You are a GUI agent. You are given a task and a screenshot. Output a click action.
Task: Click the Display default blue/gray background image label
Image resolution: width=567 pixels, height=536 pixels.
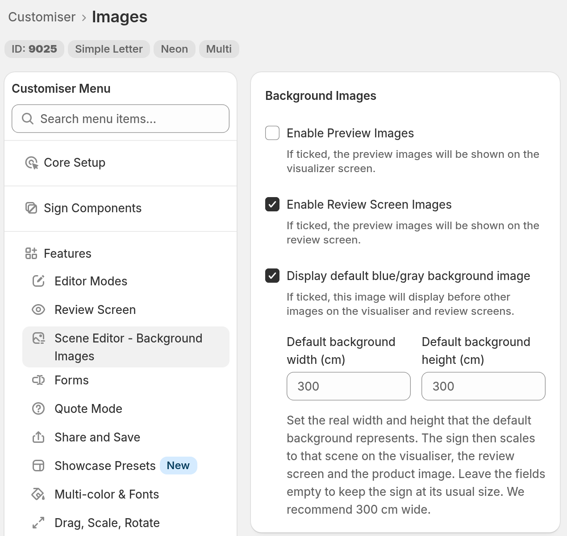coord(409,276)
